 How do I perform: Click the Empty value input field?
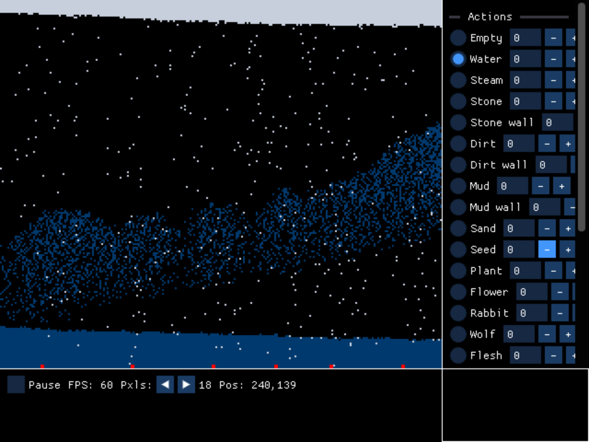[526, 38]
